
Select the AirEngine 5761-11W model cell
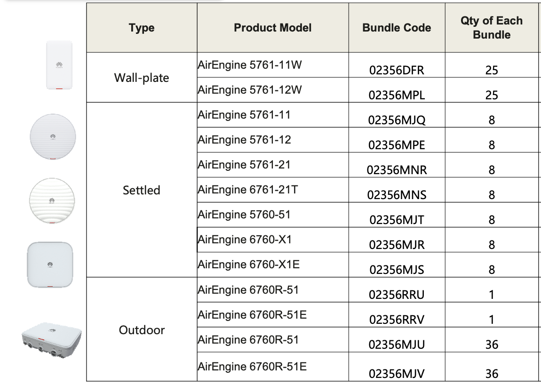(272, 65)
